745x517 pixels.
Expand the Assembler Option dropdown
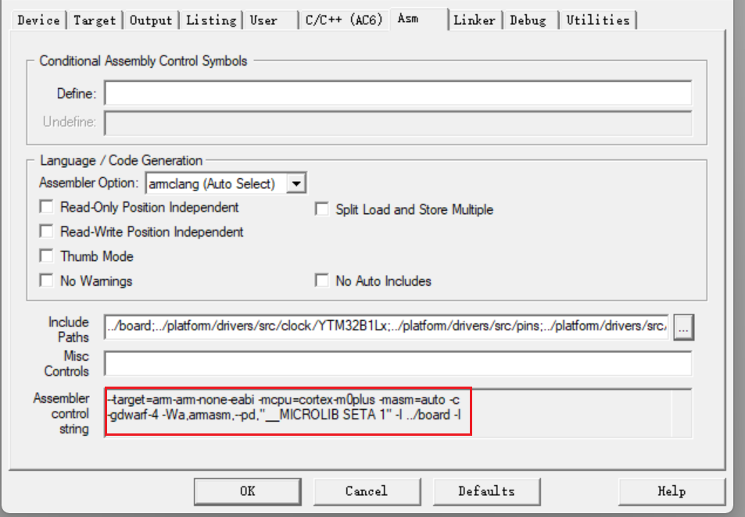(x=296, y=184)
